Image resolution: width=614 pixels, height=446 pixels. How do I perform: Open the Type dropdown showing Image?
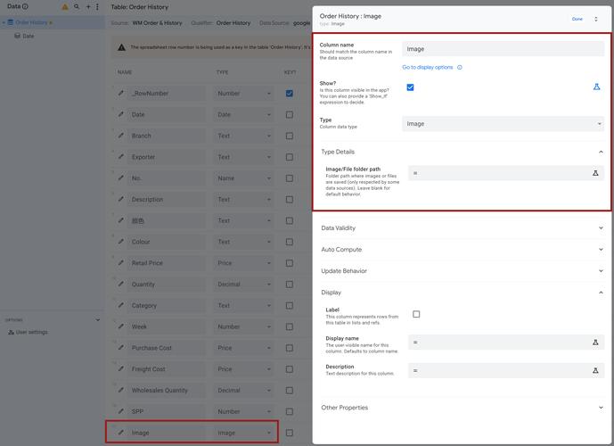[x=503, y=124]
